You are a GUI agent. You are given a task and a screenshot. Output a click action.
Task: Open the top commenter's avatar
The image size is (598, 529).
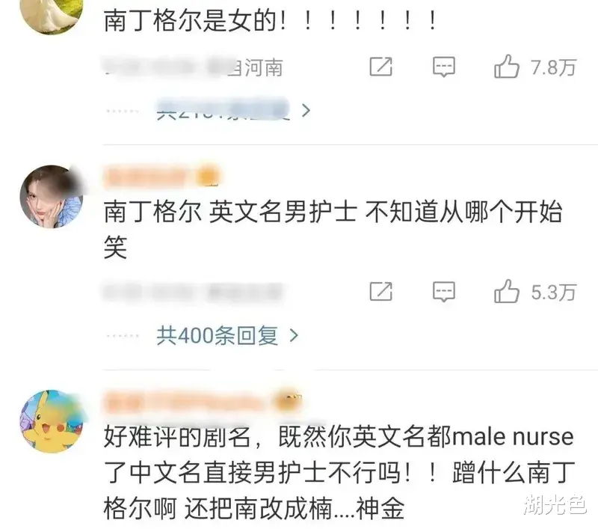(x=52, y=13)
